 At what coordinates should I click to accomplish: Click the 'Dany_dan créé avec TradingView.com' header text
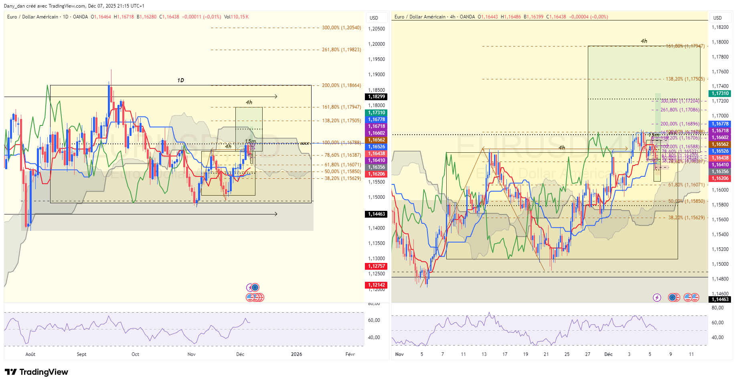[x=45, y=6]
